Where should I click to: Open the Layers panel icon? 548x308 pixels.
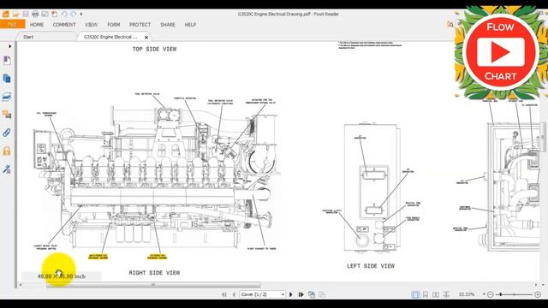coord(7,97)
